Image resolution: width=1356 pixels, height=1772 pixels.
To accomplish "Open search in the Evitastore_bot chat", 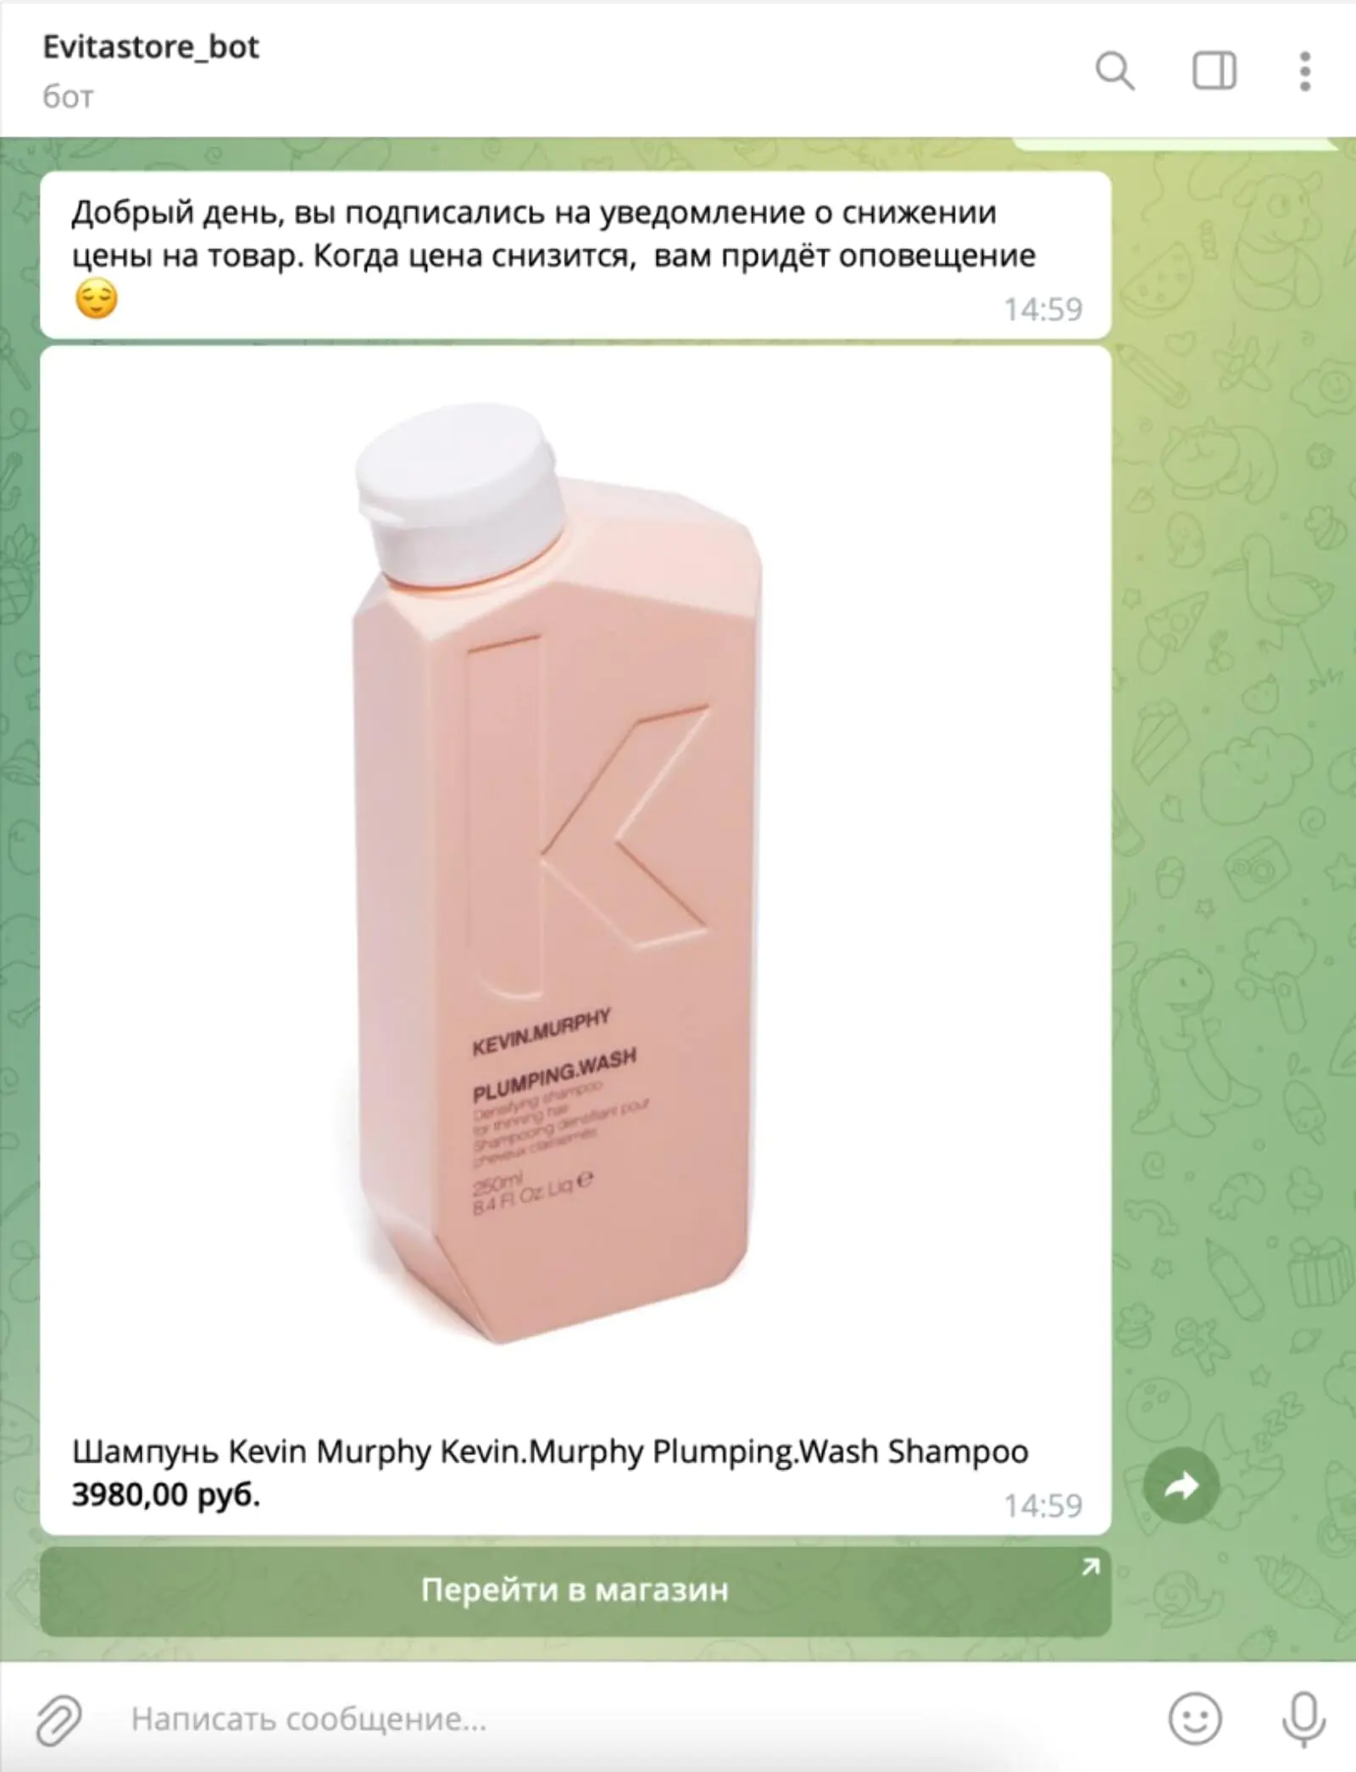I will pyautogui.click(x=1114, y=70).
